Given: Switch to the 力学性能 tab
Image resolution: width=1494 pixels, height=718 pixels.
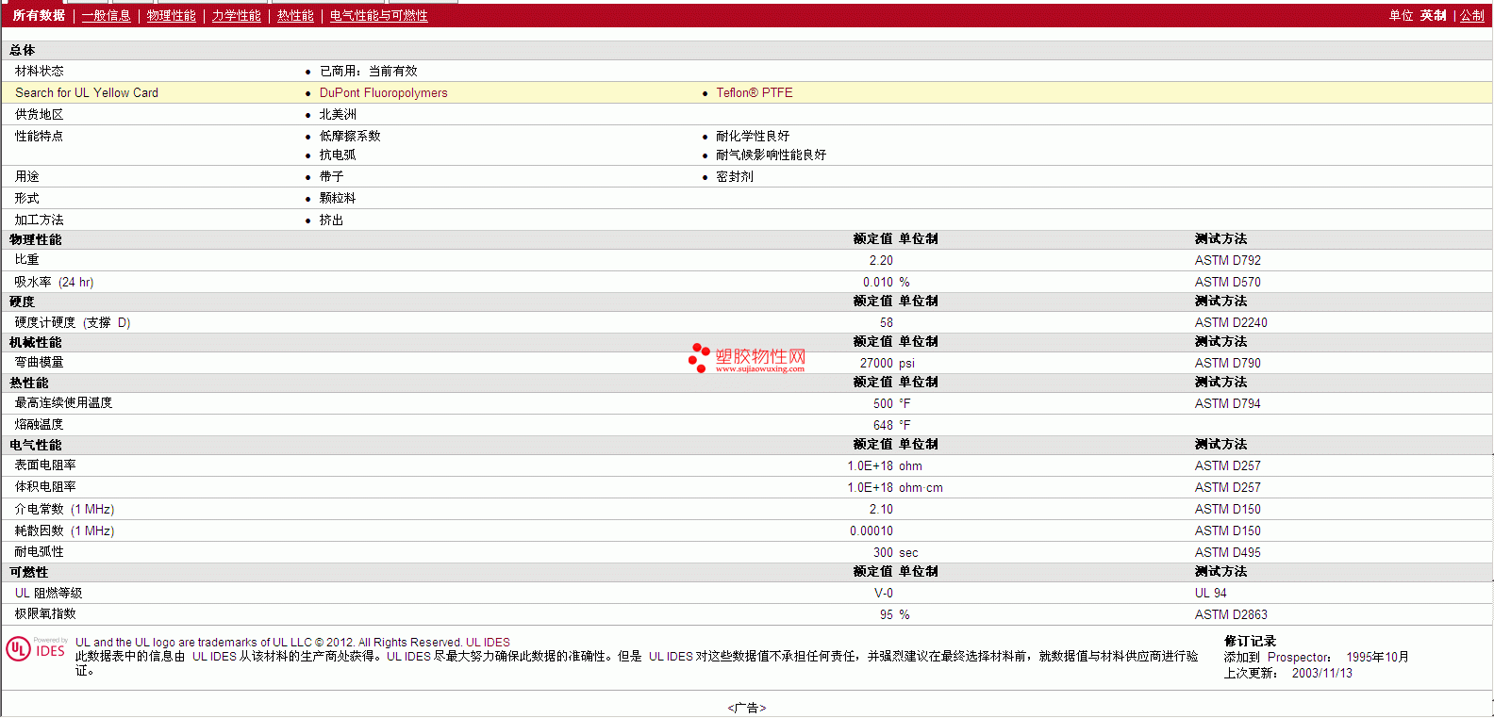Looking at the screenshot, I should 237,16.
